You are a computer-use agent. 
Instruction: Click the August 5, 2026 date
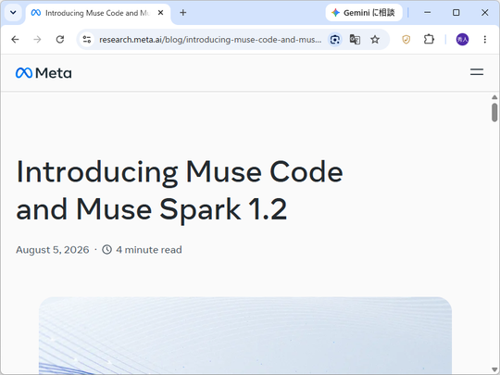(x=53, y=250)
